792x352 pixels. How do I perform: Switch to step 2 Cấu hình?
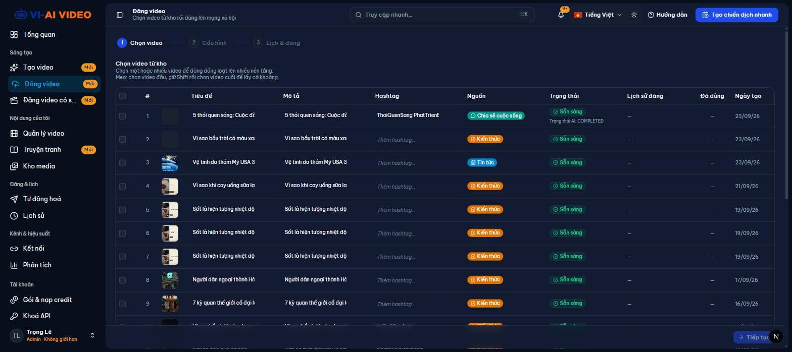(209, 43)
